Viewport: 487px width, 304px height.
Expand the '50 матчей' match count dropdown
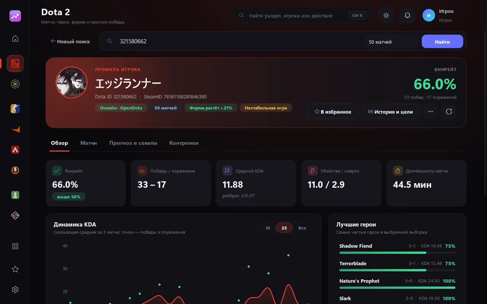click(x=391, y=42)
